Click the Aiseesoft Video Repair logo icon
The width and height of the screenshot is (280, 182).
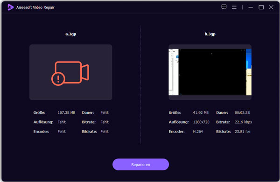tap(10, 7)
